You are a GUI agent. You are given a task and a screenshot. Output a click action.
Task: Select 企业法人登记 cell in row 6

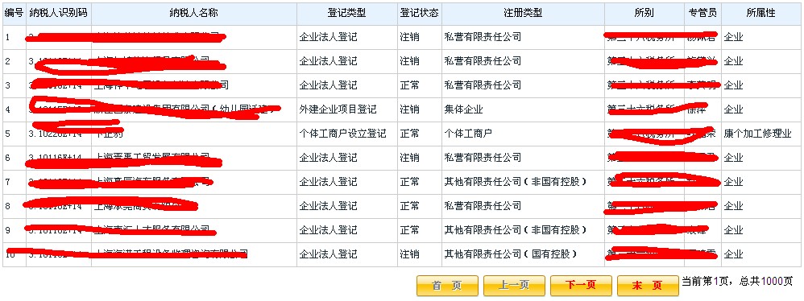tap(347, 158)
